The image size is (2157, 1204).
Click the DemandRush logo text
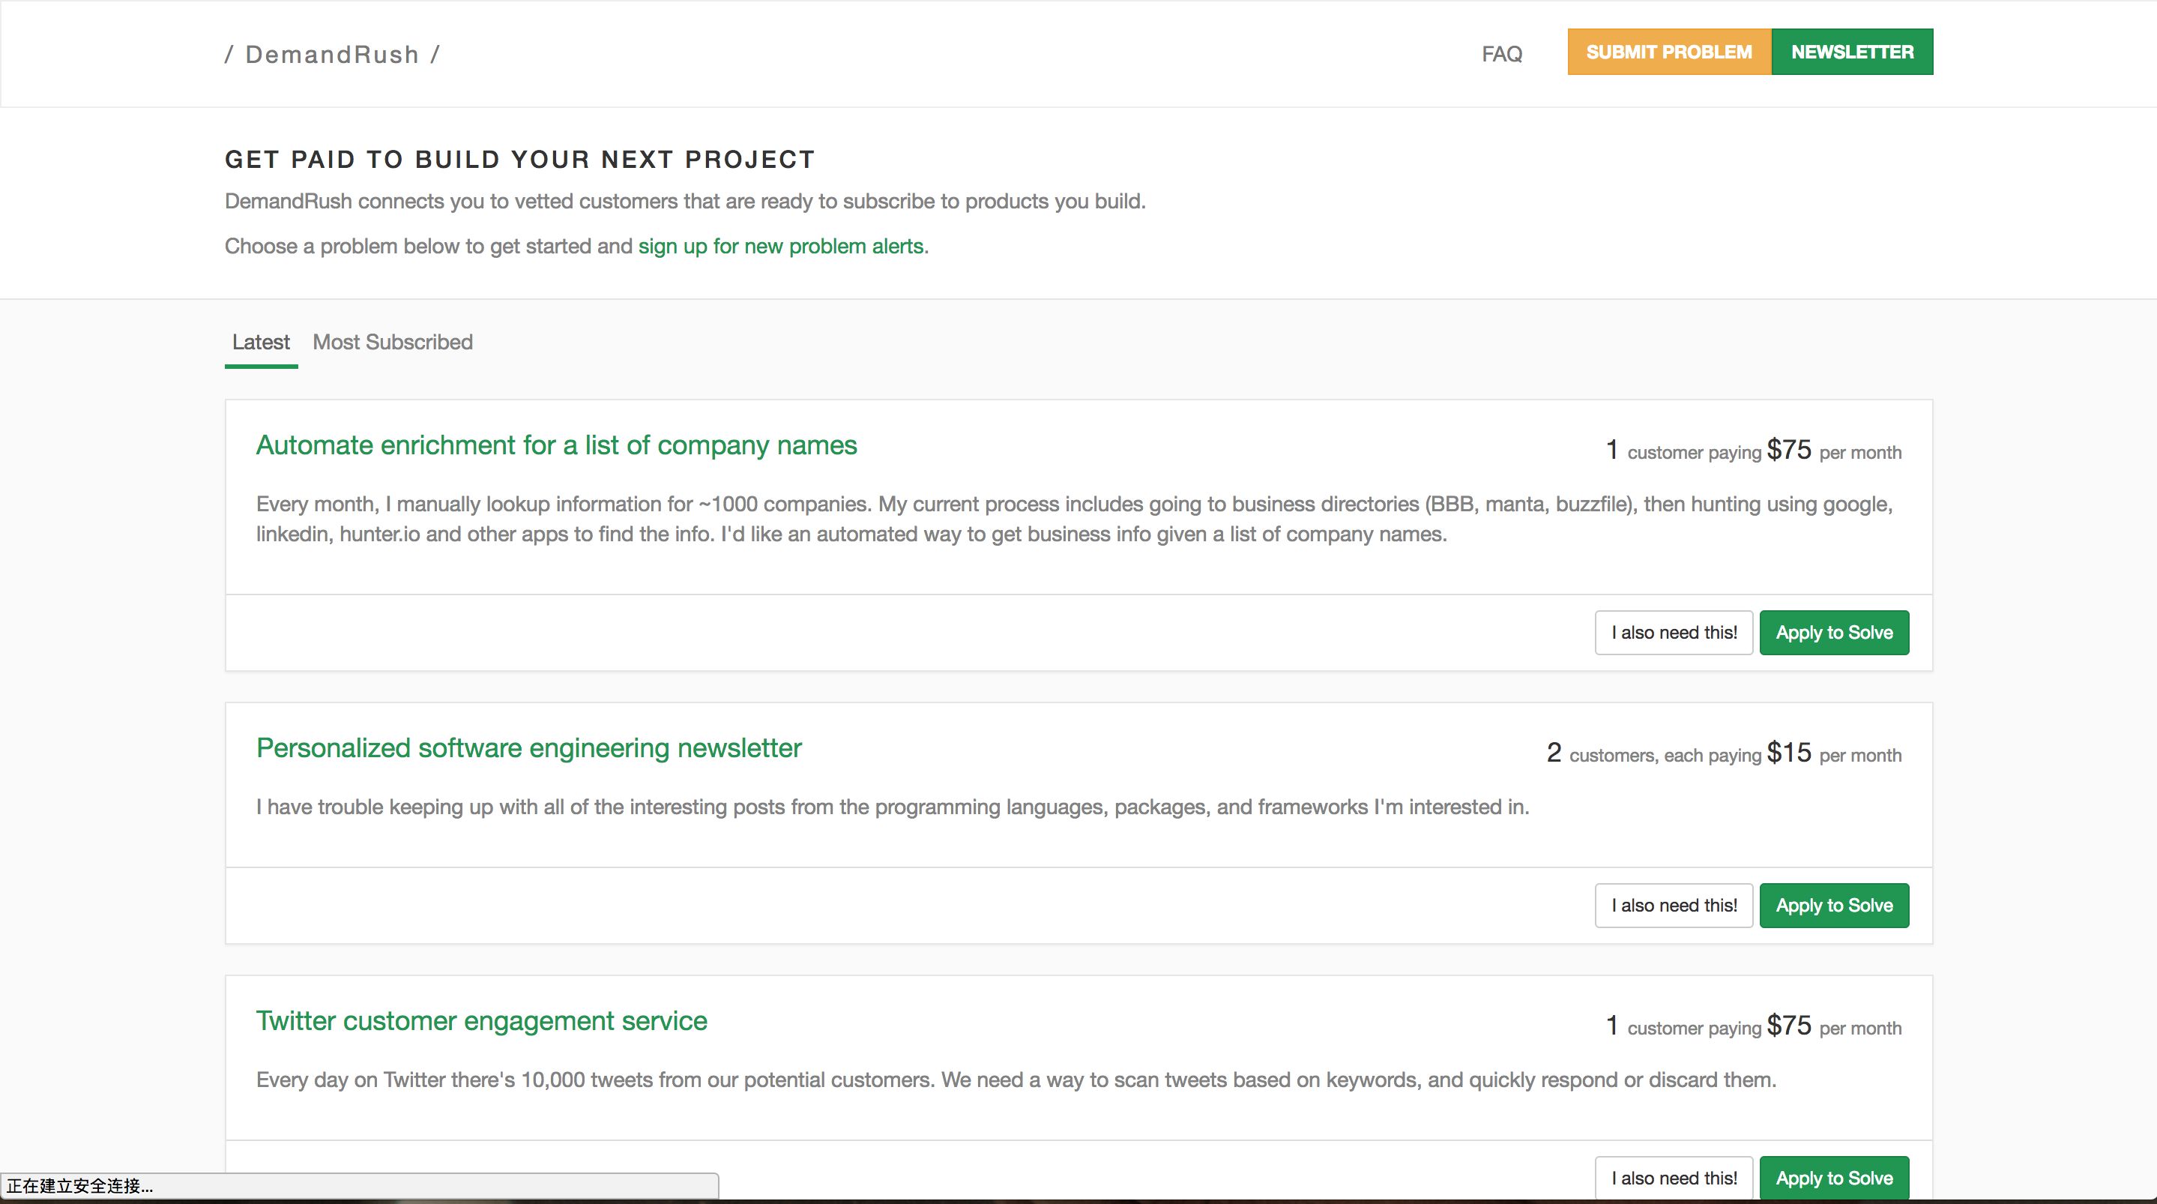coord(331,55)
